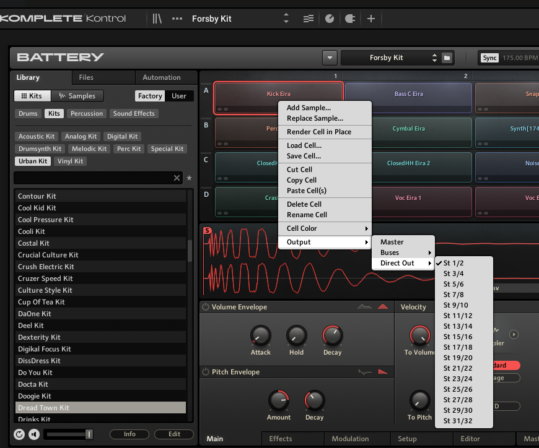Viewport: 539px width, 448px height.
Task: Toggle the Pitch Envelope power button
Action: pyautogui.click(x=205, y=372)
